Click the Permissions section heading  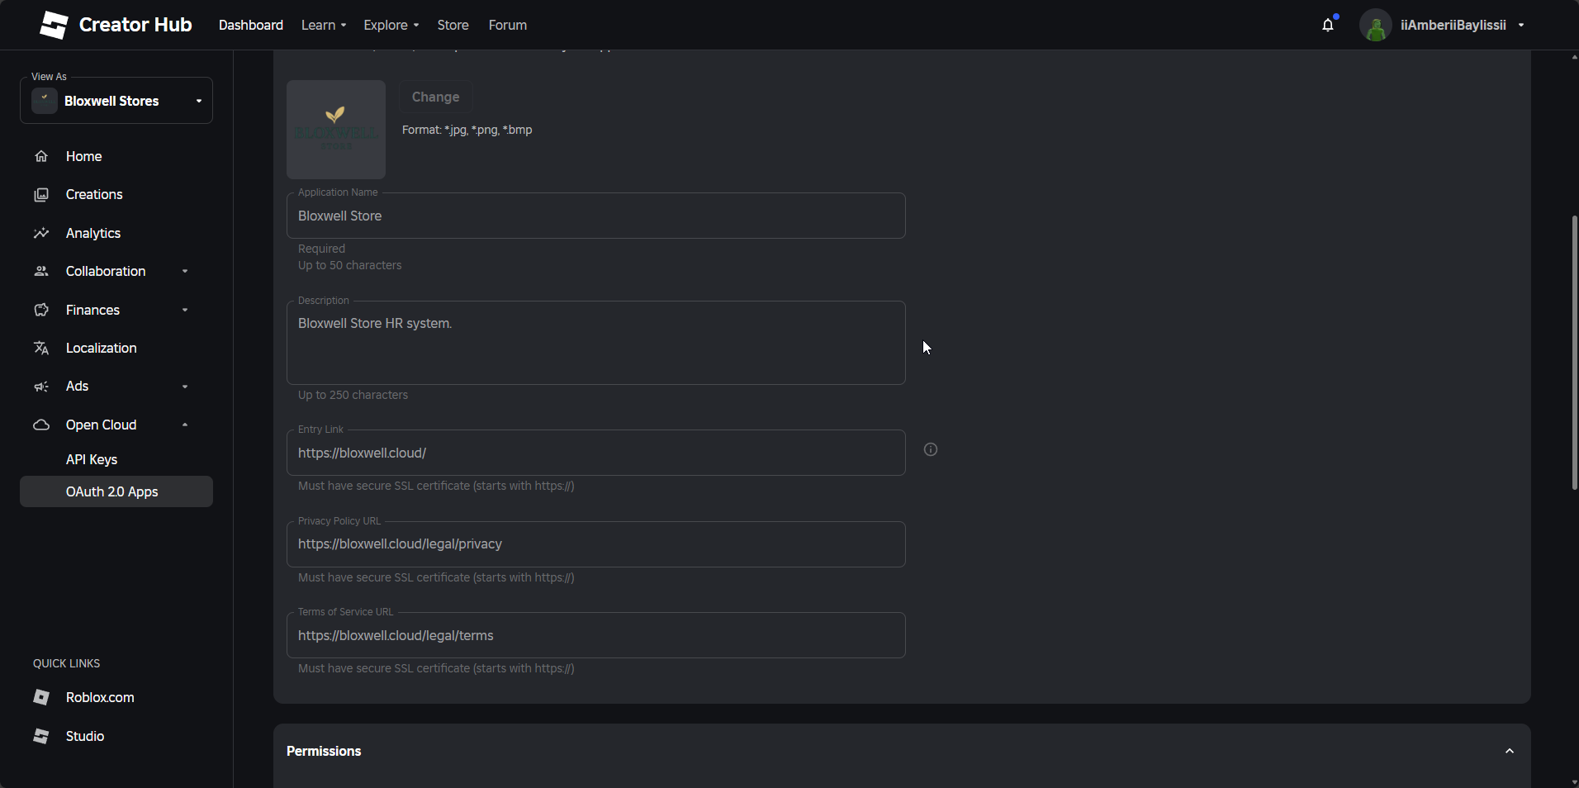(x=324, y=751)
